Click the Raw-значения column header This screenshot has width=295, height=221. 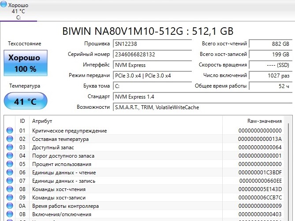(x=253, y=121)
